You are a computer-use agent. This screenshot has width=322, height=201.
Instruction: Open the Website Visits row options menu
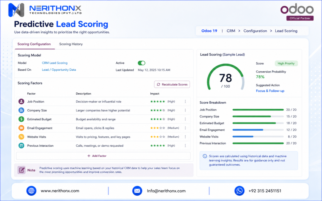click(x=185, y=137)
